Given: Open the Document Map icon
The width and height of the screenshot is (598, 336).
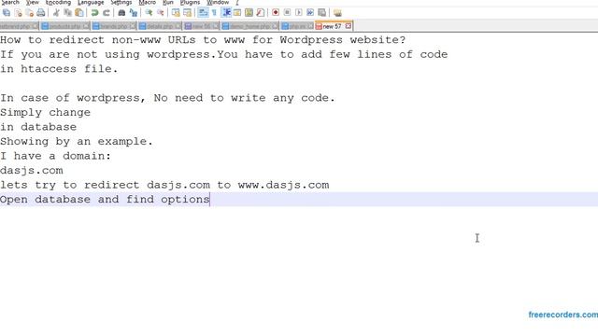Looking at the screenshot, I should pyautogui.click(x=249, y=13).
